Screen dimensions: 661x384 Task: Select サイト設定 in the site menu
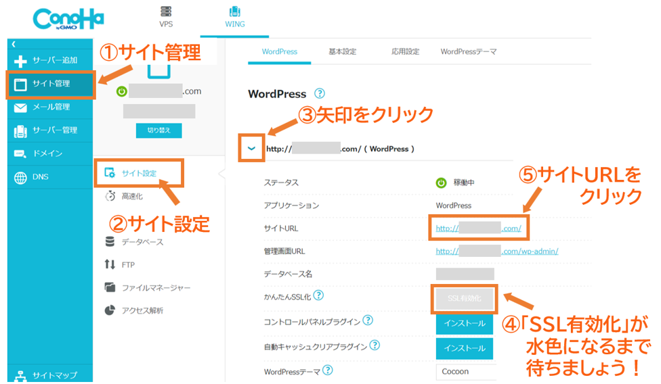tap(139, 174)
